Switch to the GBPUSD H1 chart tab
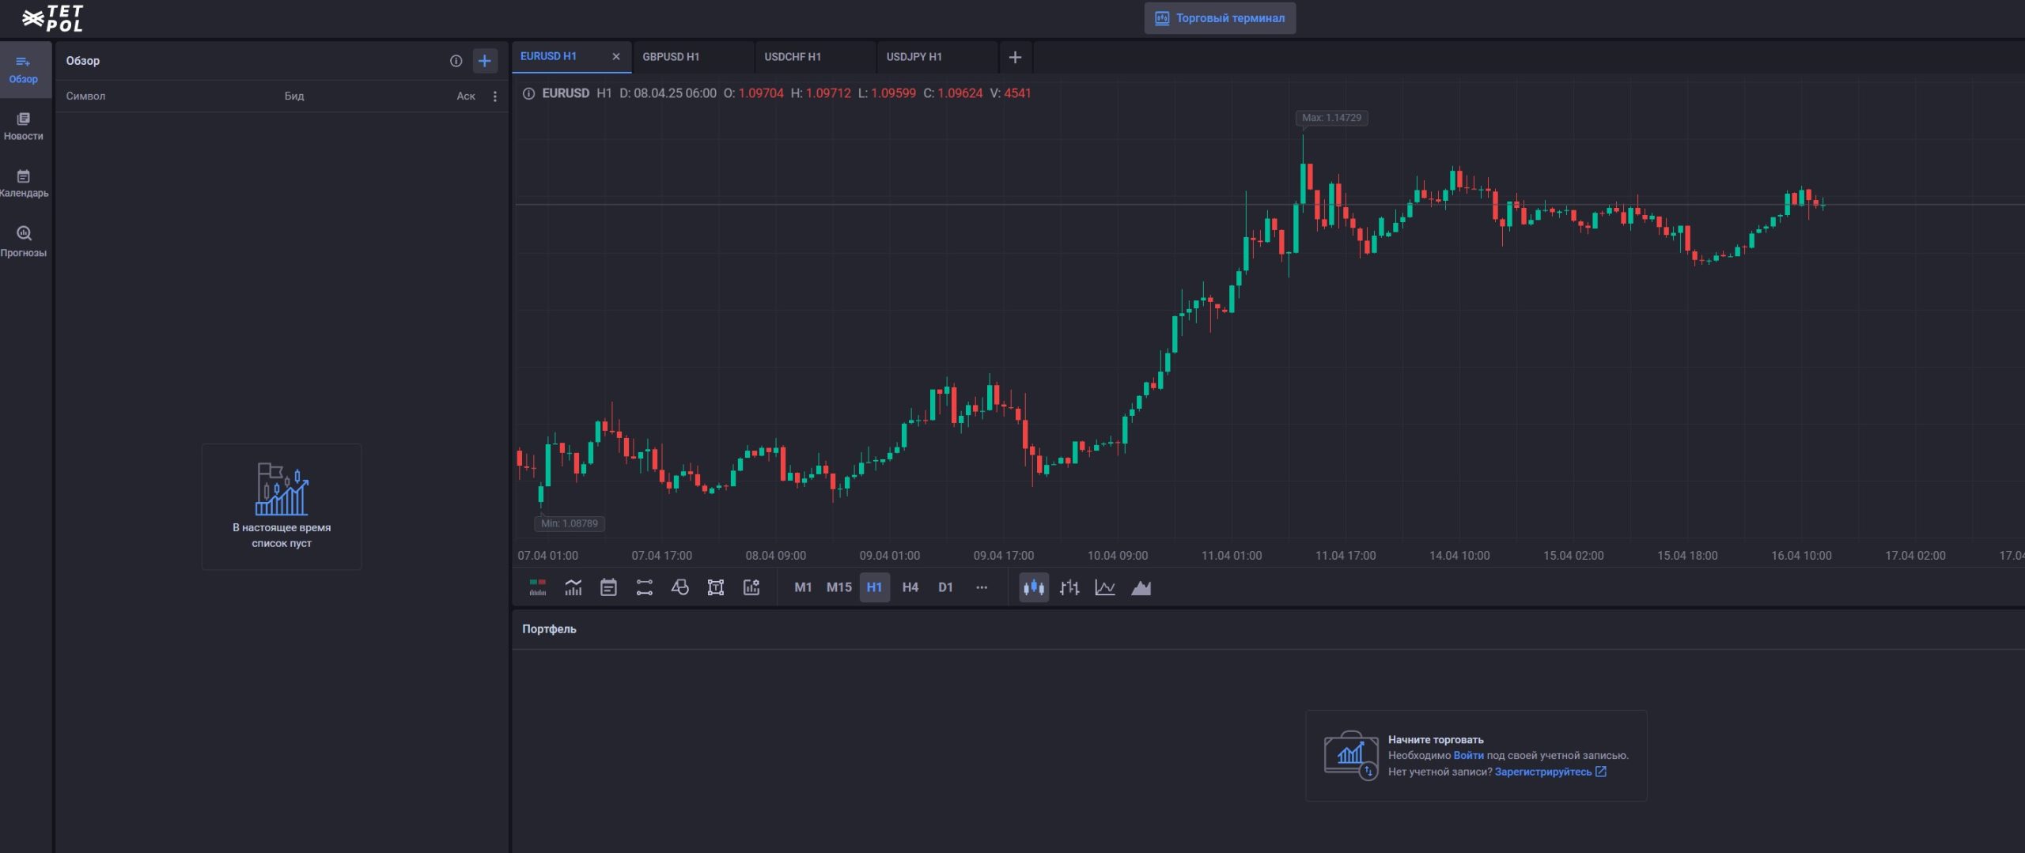Viewport: 2025px width, 853px height. (x=671, y=57)
